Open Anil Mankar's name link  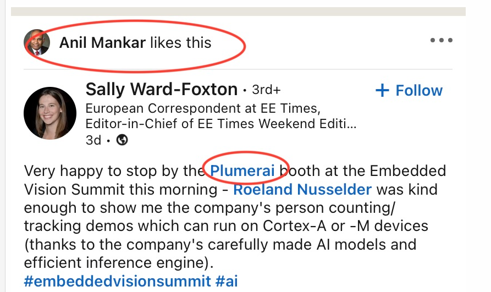click(x=102, y=42)
